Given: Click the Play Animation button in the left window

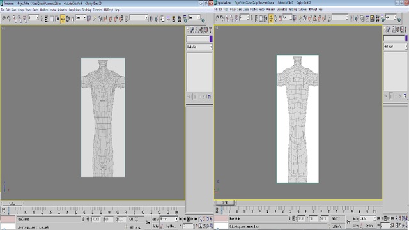Looking at the screenshot, I should (x=189, y=219).
